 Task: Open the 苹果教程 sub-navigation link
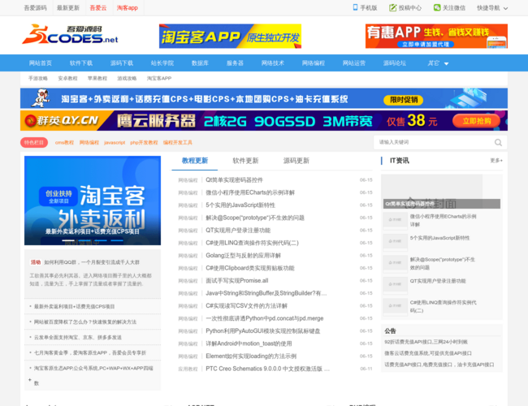(x=97, y=79)
